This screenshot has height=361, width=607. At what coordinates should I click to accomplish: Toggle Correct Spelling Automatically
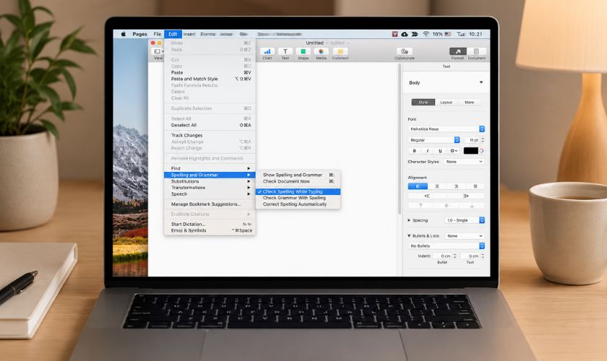(x=298, y=204)
